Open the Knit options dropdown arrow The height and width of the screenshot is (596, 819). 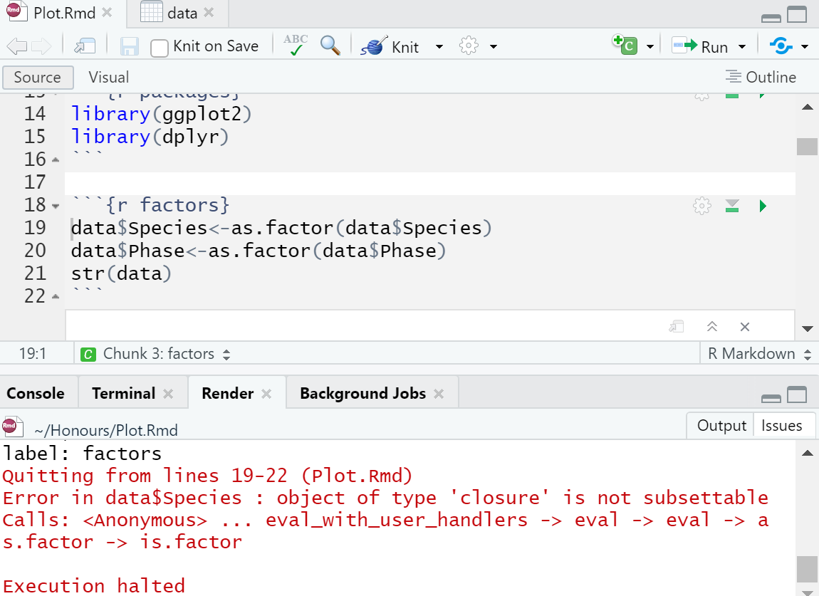(439, 47)
